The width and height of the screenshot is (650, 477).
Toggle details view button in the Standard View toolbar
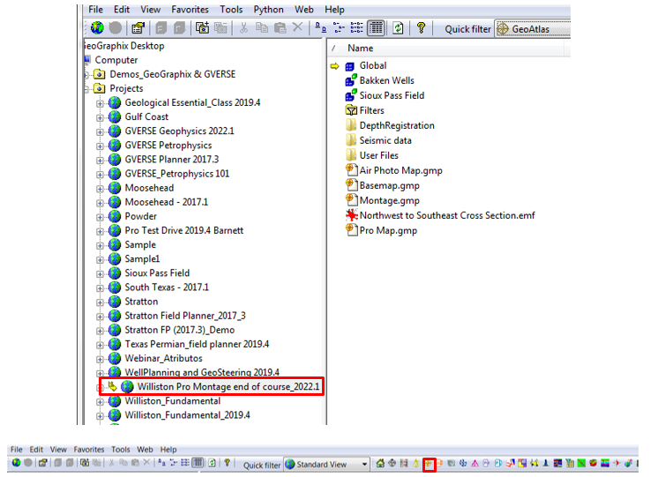pos(198,463)
